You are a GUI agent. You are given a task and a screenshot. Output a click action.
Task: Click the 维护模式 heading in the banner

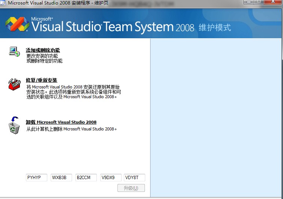(215, 28)
